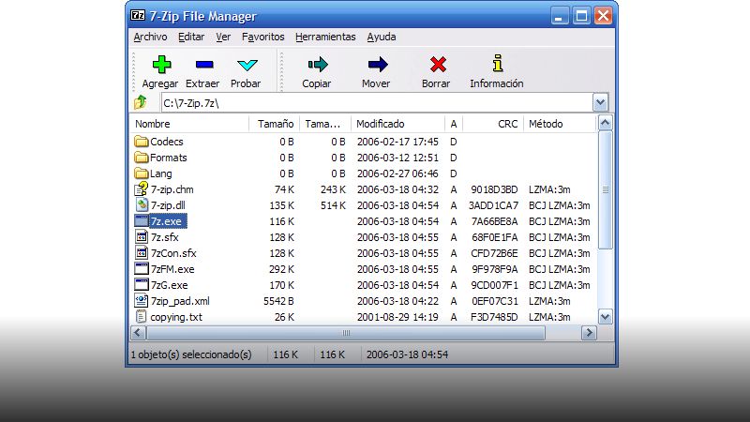Click the CRC value F3D7485D

point(494,317)
